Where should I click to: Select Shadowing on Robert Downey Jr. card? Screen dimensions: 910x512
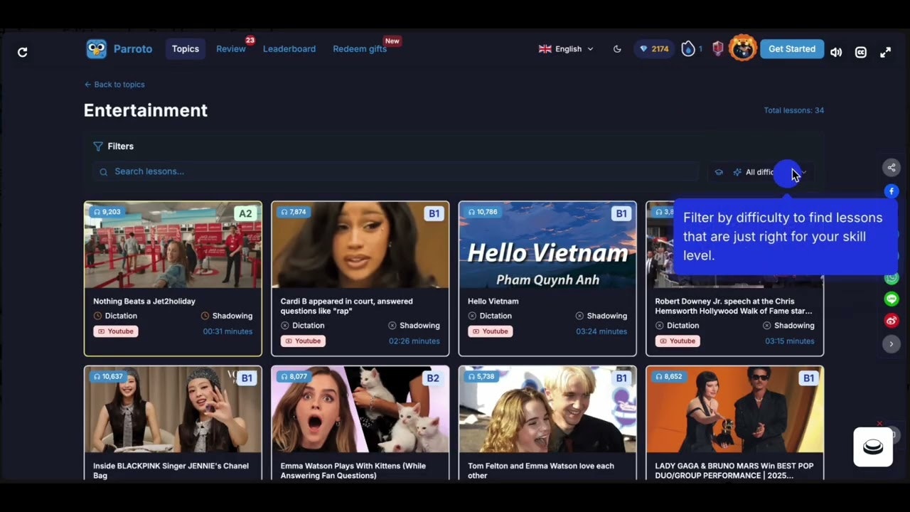(788, 326)
